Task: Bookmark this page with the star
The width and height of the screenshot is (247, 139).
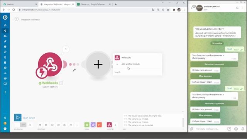Action: coord(168,10)
